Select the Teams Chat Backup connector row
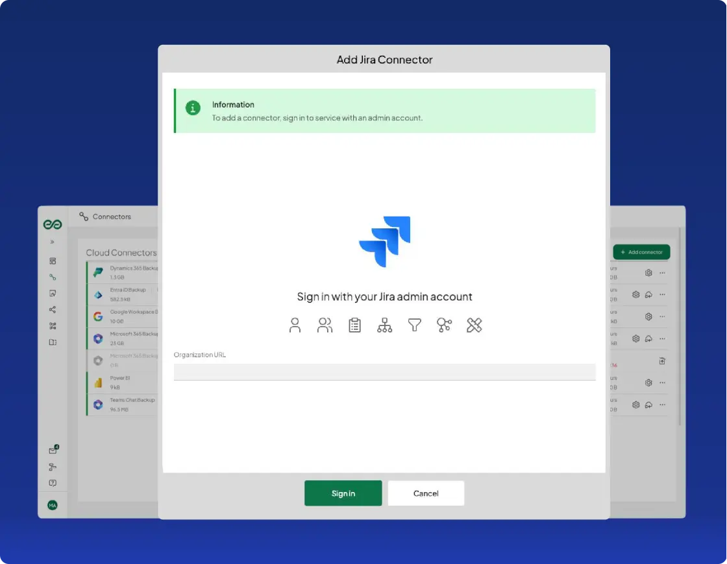The width and height of the screenshot is (727, 564). (x=123, y=405)
